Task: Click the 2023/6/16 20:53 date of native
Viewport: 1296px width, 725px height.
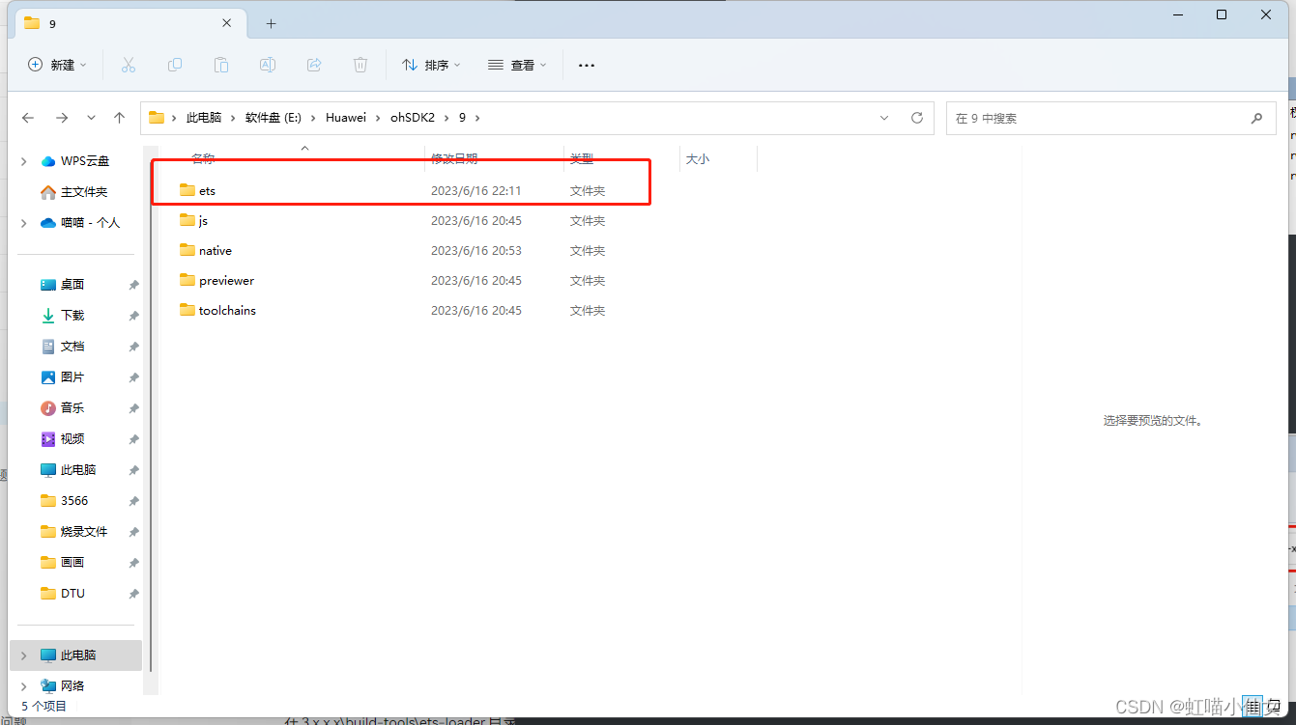Action: (476, 251)
